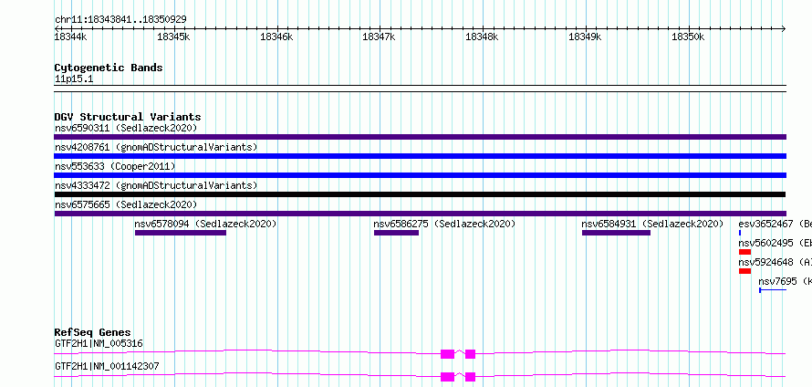Select the nsv7695 thin blue bar

(x=773, y=290)
